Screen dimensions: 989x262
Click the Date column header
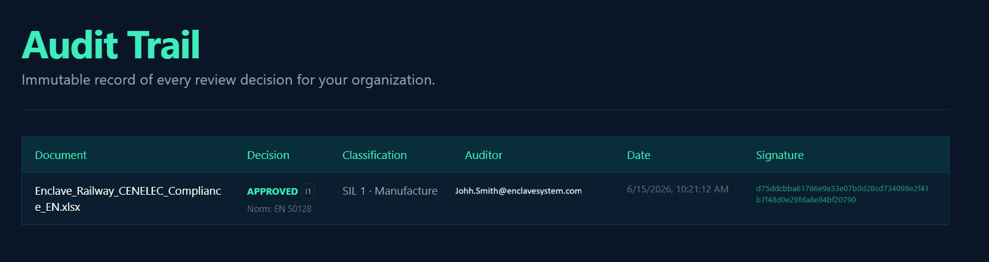pos(638,155)
